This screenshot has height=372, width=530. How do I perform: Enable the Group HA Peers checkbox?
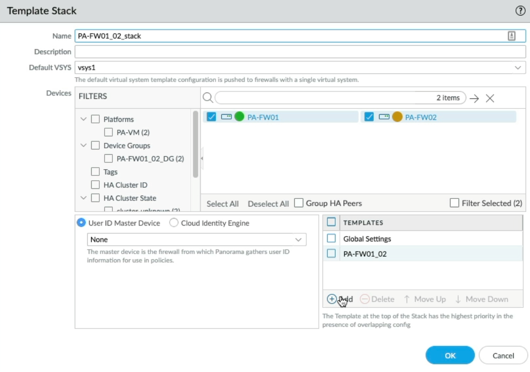[x=299, y=203]
